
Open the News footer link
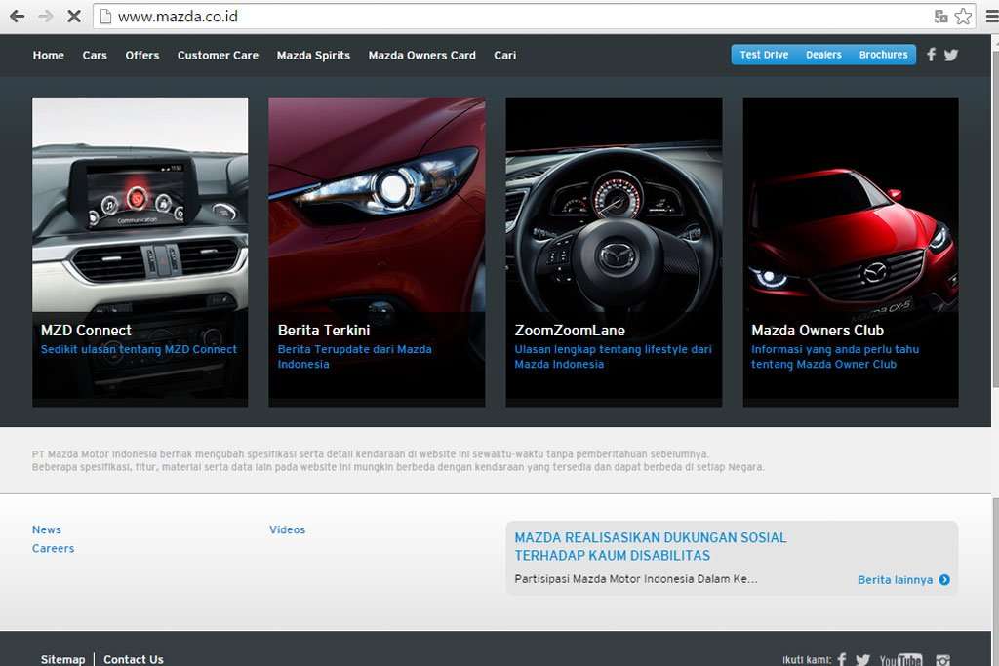tap(47, 529)
